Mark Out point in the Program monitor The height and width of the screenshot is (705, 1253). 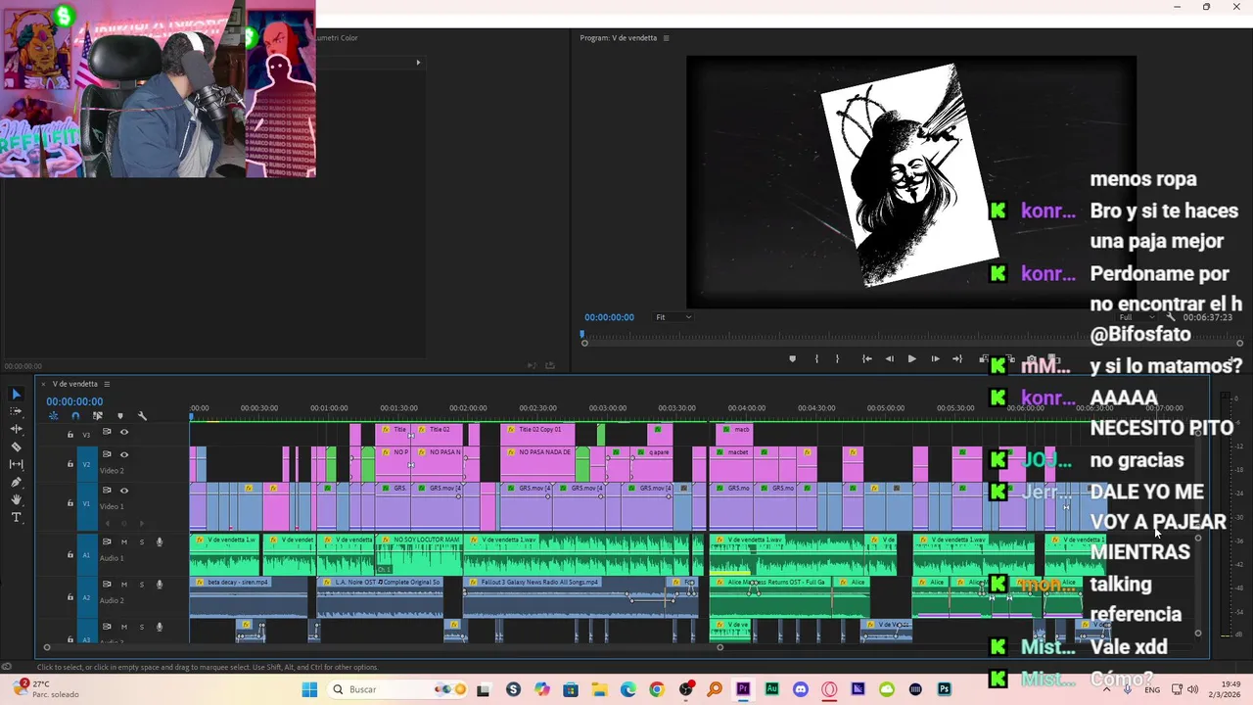[837, 359]
